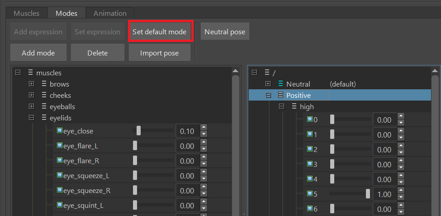Click the eye_flare_L muscle icon
This screenshot has width=441, height=216.
point(60,146)
